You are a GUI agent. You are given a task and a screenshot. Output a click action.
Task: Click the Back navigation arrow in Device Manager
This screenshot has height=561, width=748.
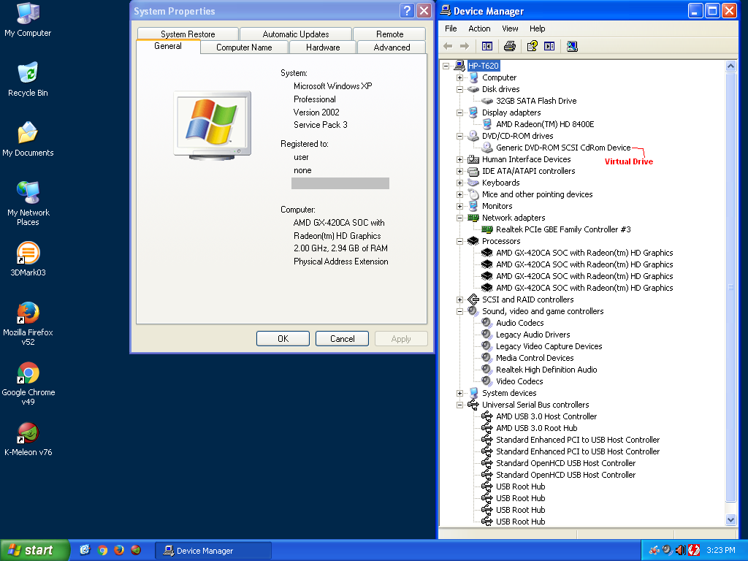tap(447, 46)
